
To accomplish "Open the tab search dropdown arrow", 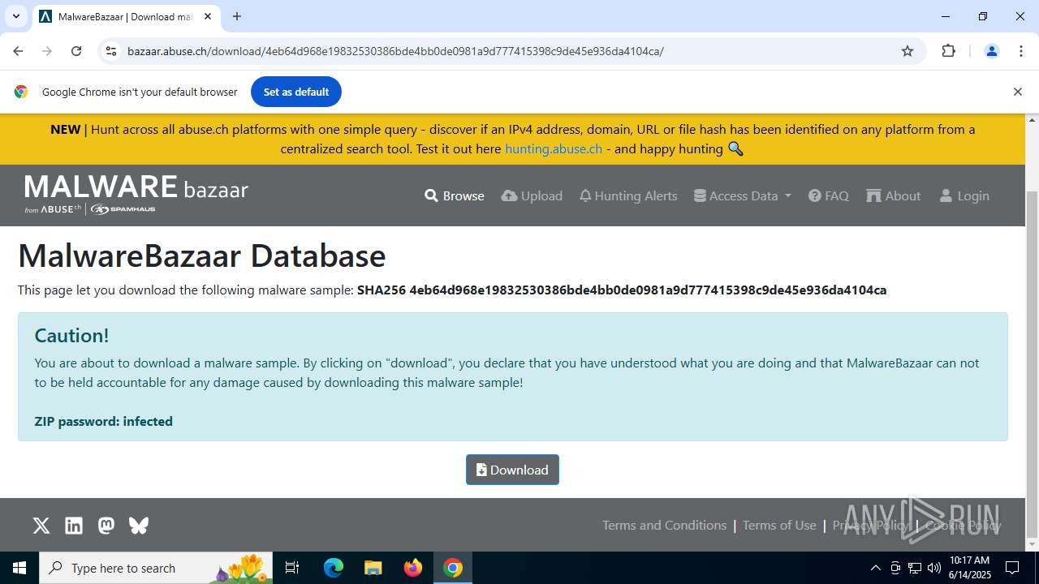I will [15, 16].
